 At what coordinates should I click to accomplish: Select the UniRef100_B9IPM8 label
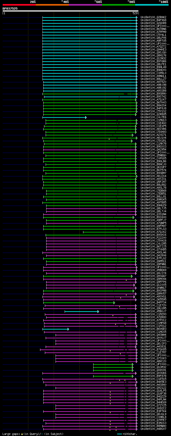[x=153, y=291]
